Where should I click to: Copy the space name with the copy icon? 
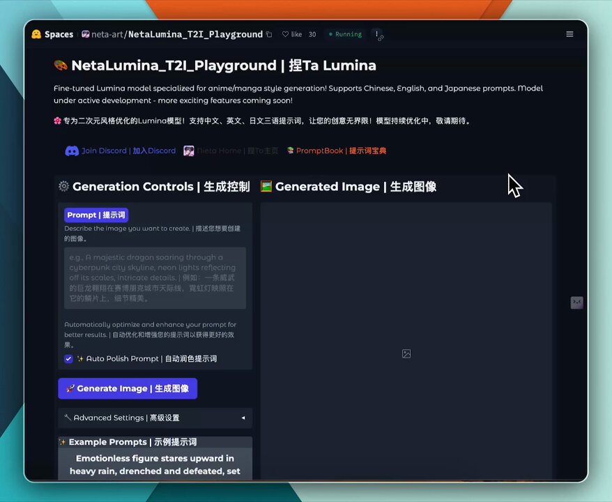tap(269, 34)
